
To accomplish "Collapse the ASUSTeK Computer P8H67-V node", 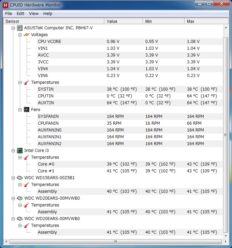I will point(13,28).
